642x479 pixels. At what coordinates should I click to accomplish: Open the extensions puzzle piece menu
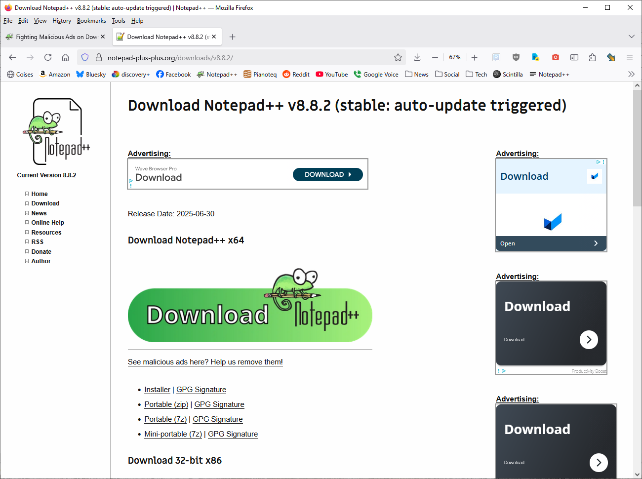(x=593, y=57)
